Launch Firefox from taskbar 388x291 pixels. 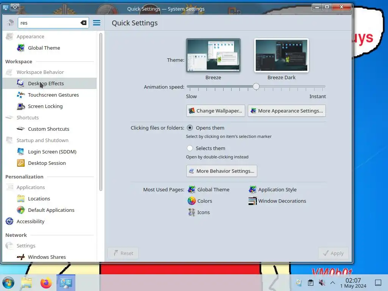pyautogui.click(x=46, y=283)
